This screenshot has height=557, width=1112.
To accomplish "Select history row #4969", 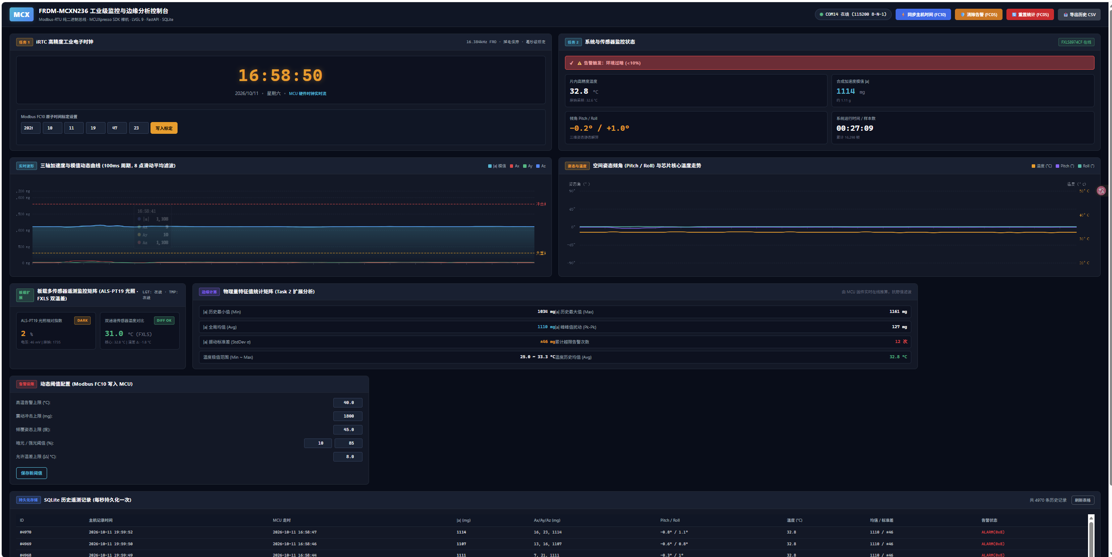I will coord(552,544).
